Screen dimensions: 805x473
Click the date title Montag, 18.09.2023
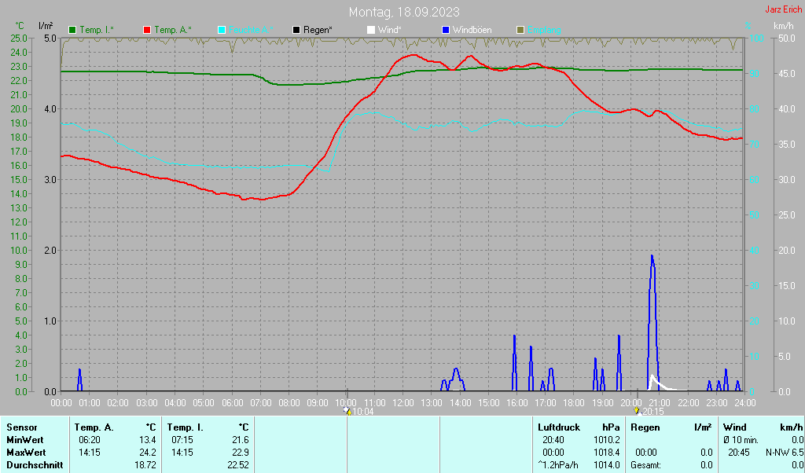pos(404,12)
